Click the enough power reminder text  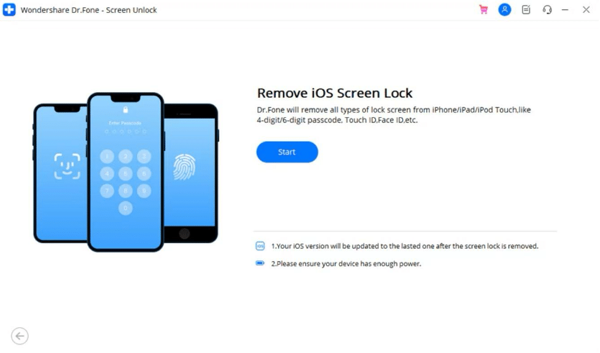tap(346, 263)
